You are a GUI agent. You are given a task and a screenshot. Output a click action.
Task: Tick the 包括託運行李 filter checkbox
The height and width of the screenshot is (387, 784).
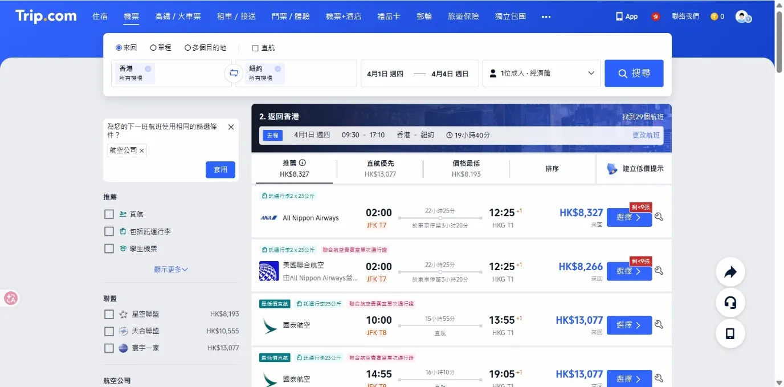coord(109,231)
